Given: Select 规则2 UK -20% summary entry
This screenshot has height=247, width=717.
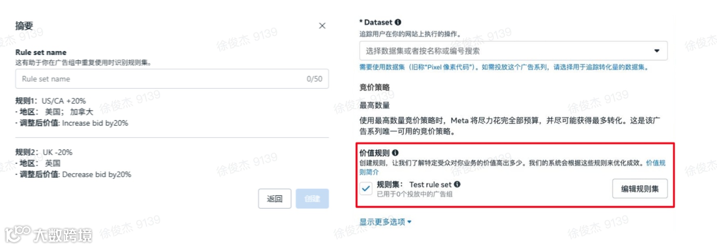Looking at the screenshot, I should tap(44, 152).
